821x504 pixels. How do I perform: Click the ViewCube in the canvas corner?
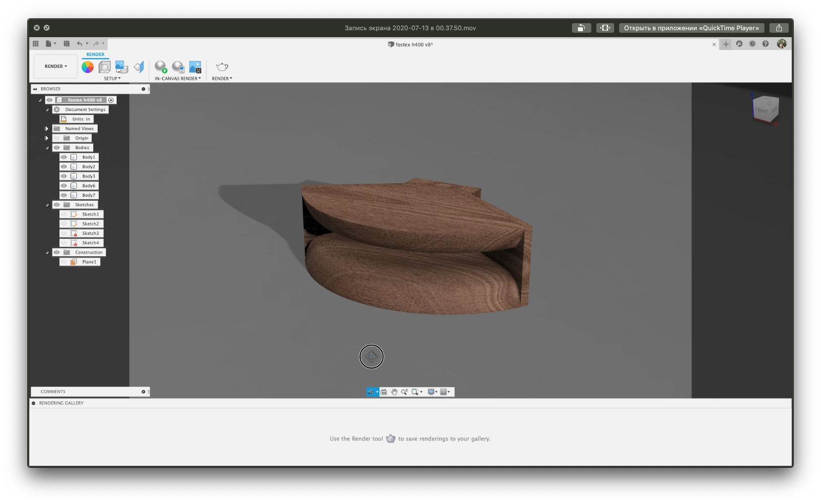pyautogui.click(x=764, y=108)
